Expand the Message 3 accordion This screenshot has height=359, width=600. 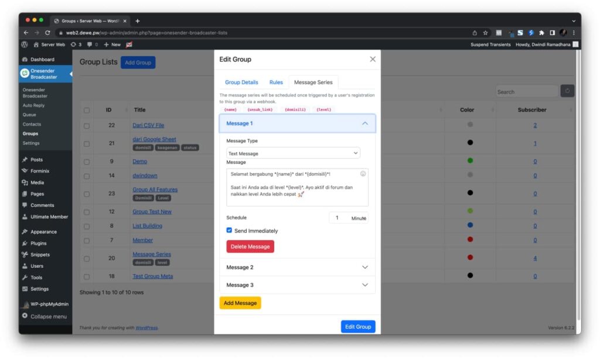[297, 285]
